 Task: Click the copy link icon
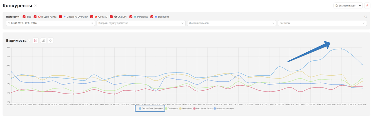pyautogui.click(x=367, y=6)
